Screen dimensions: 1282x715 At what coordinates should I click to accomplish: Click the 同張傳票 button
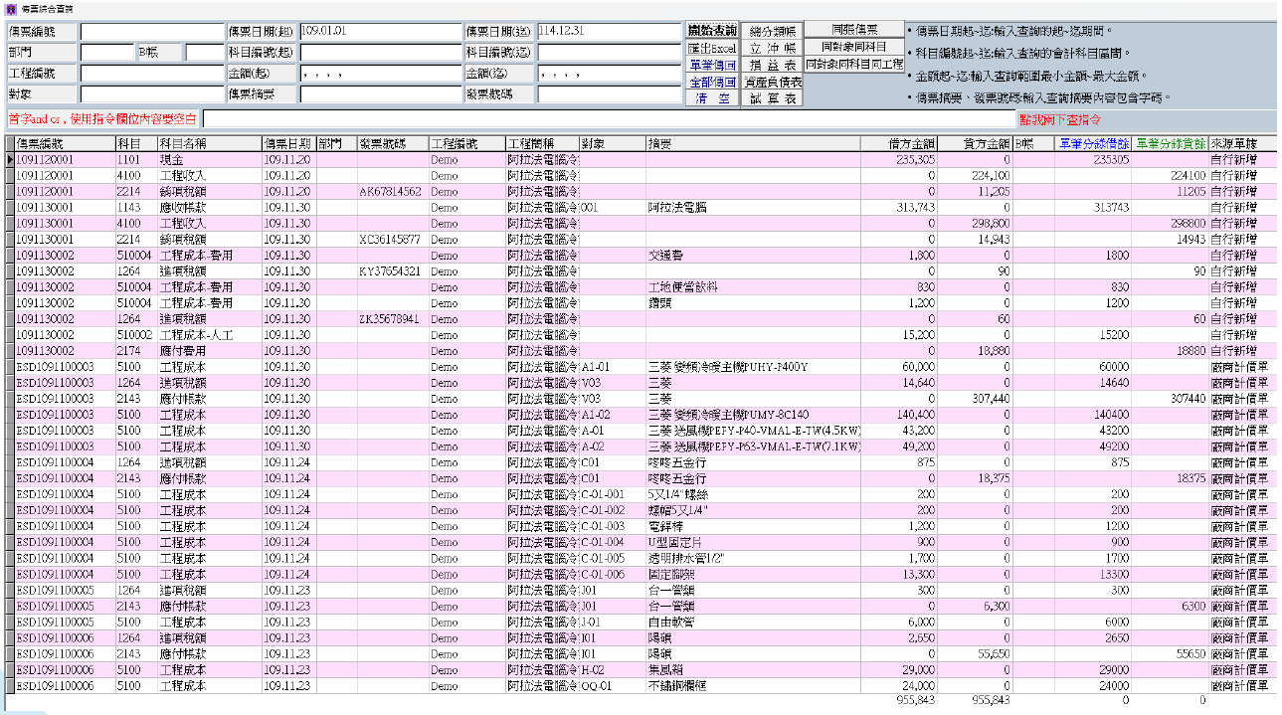[854, 30]
